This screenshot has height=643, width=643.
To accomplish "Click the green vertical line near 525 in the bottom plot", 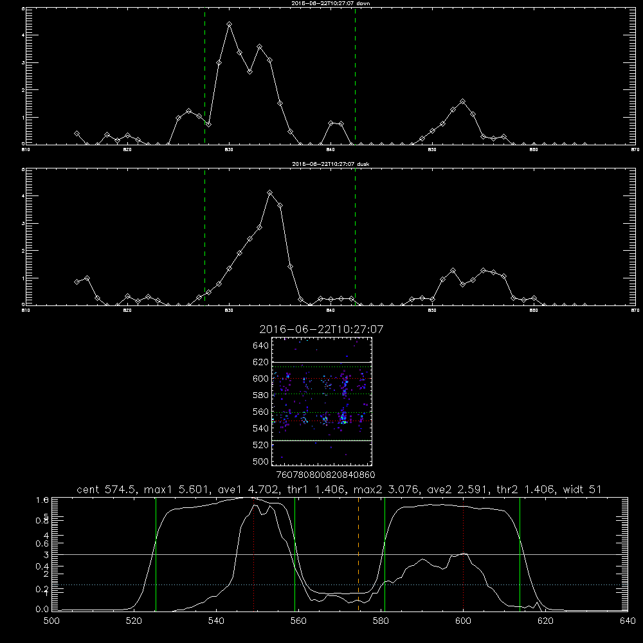I will tap(156, 554).
